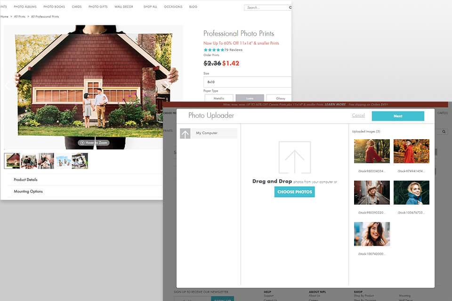Click the Cancel link in Photo Uploader

point(358,116)
